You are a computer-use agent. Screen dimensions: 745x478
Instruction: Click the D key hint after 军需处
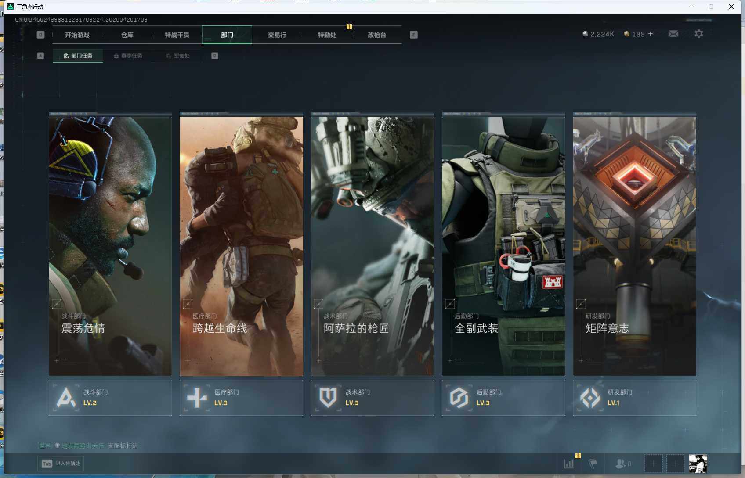click(215, 56)
